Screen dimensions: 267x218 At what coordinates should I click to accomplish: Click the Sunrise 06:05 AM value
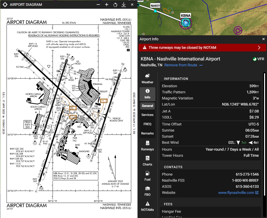point(252,130)
